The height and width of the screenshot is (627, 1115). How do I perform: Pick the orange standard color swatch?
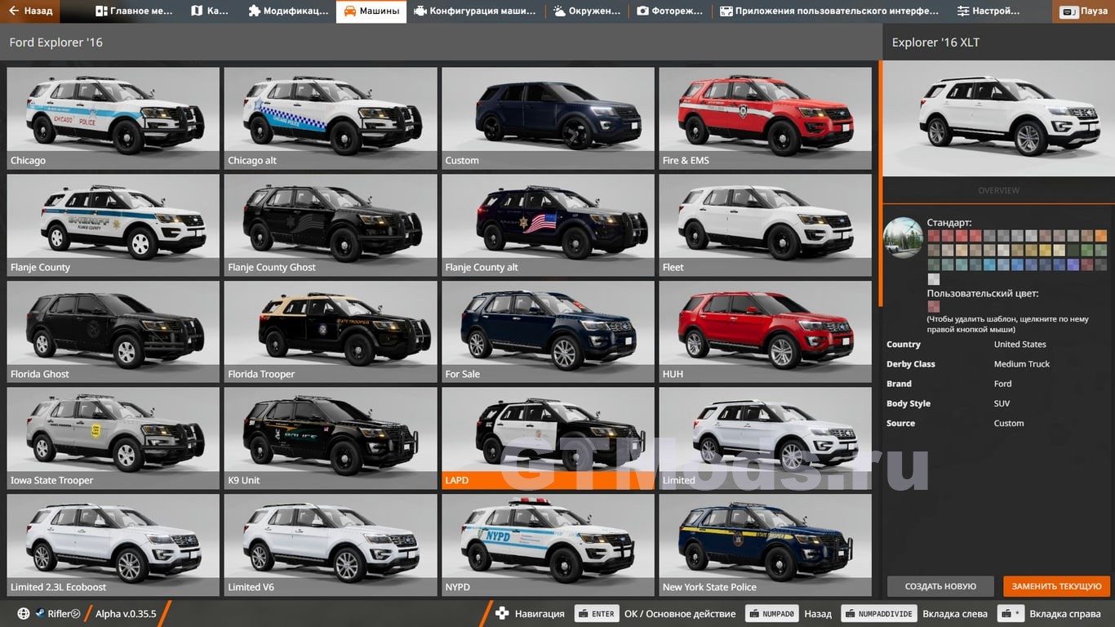[x=1101, y=236]
